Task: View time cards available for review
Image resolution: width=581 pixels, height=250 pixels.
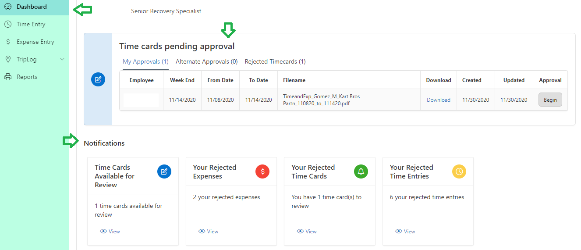Action: 110,232
